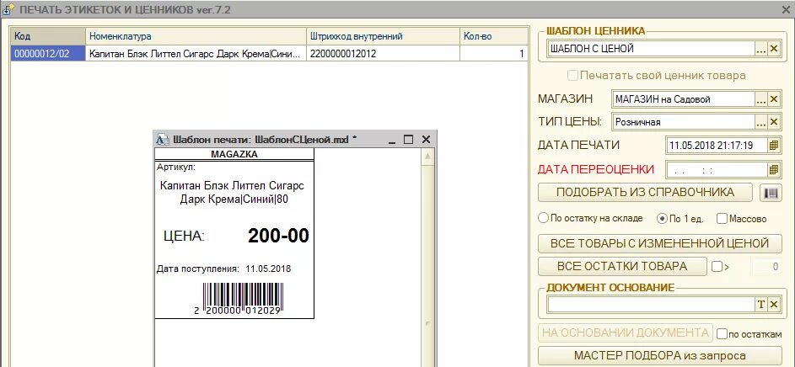
Task: Select barcode cell 2200000012012
Action: [384, 54]
